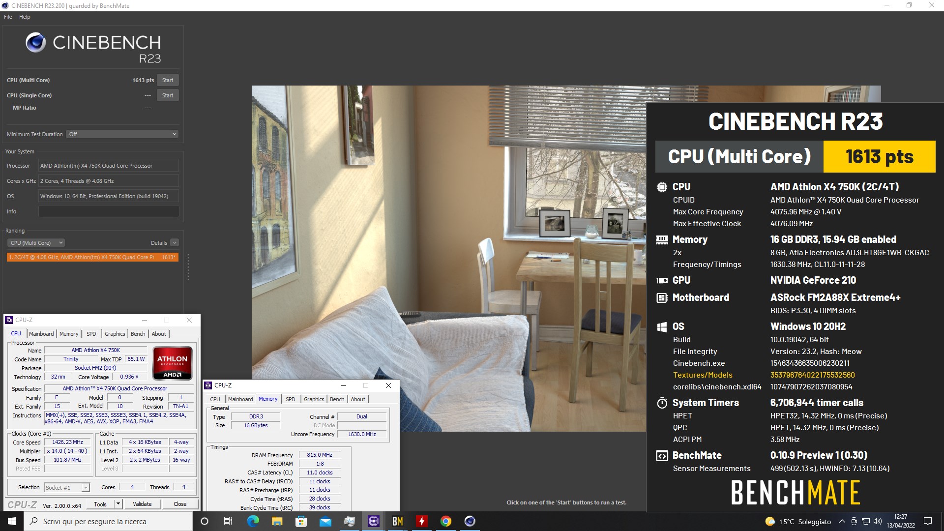Click the Validate button in CPU-Z
Screen dimensions: 944x531
142,504
